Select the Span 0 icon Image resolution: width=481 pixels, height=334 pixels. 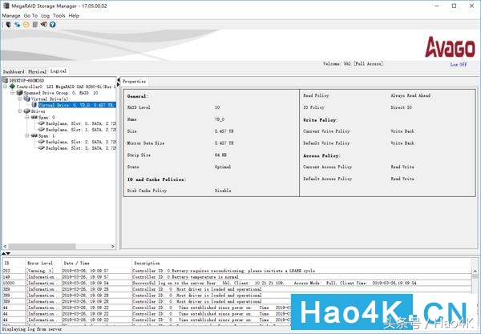[x=34, y=117]
